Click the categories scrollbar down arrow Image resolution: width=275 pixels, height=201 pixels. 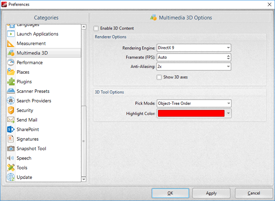[84, 179]
